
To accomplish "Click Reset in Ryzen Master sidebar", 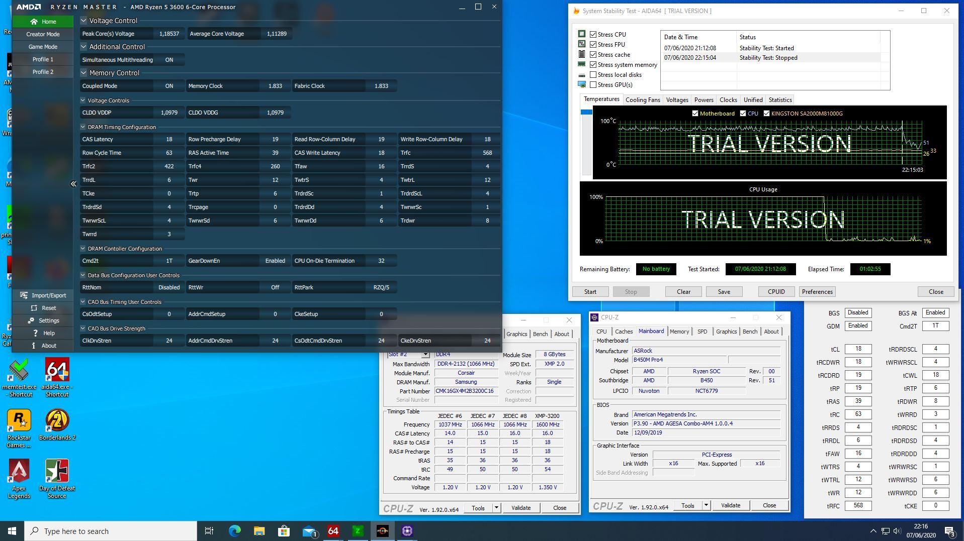I will coord(43,308).
